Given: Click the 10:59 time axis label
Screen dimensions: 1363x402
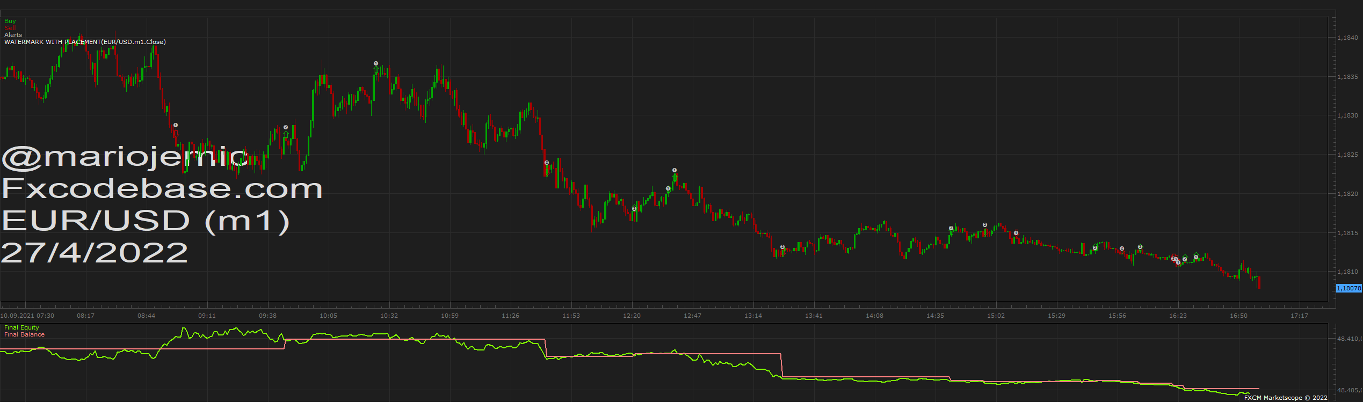Looking at the screenshot, I should click(x=450, y=316).
